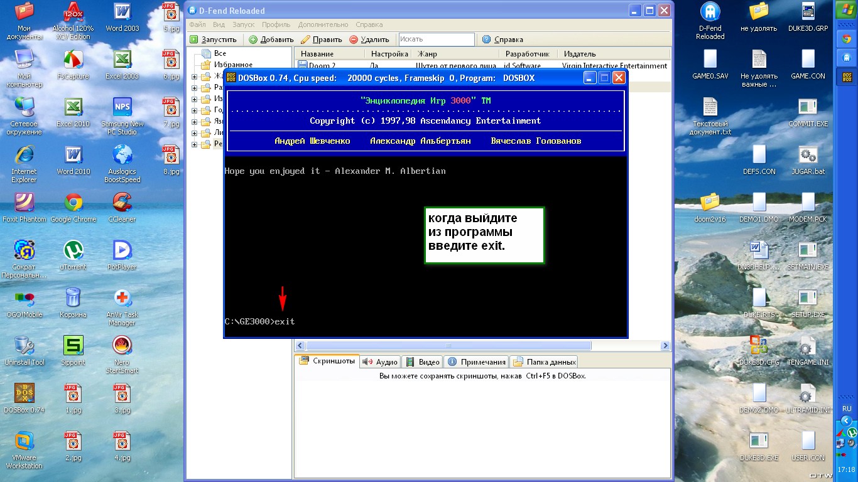Viewport: 858px width, 482px height.
Task: Select the FsCapture desktop icon
Action: 73,65
